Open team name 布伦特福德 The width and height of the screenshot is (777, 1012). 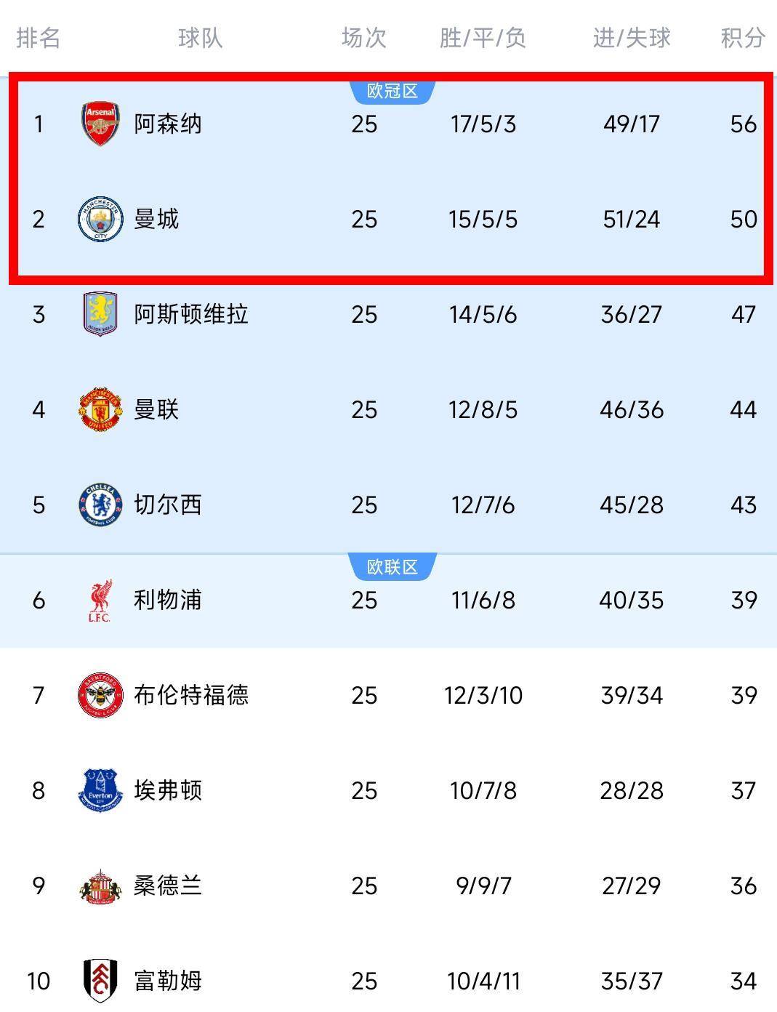tap(191, 696)
